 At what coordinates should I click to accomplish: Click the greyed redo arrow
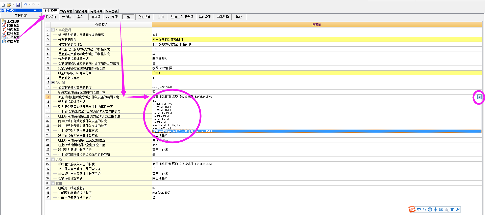[34, 5]
